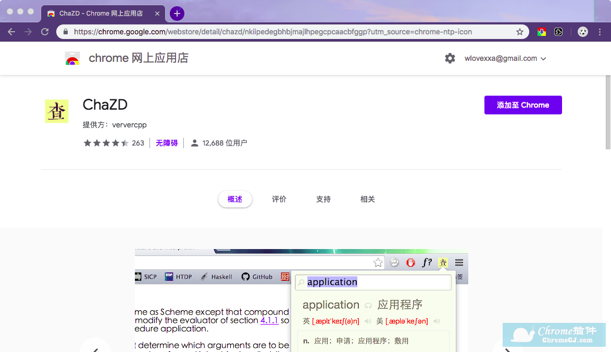Click the ChaZD extension name heading
Viewport: 611px width, 352px height.
coord(105,105)
